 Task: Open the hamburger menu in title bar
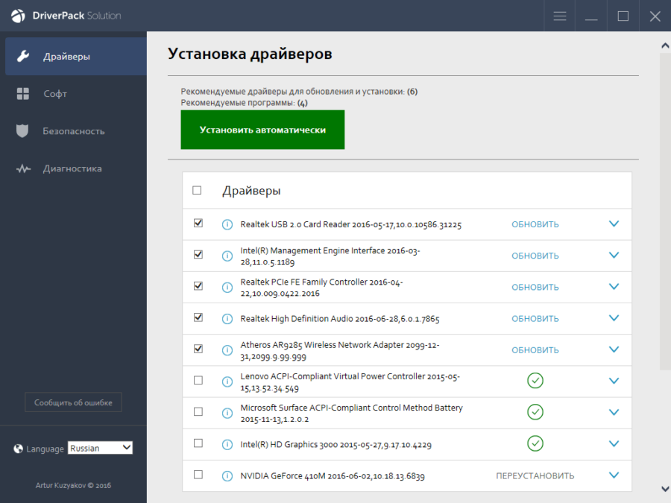559,16
